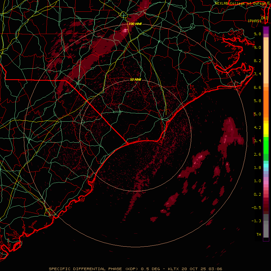This screenshot has height=271, width=271.
Task: Click the 0.2 value on the color scale
Action: (257, 195)
